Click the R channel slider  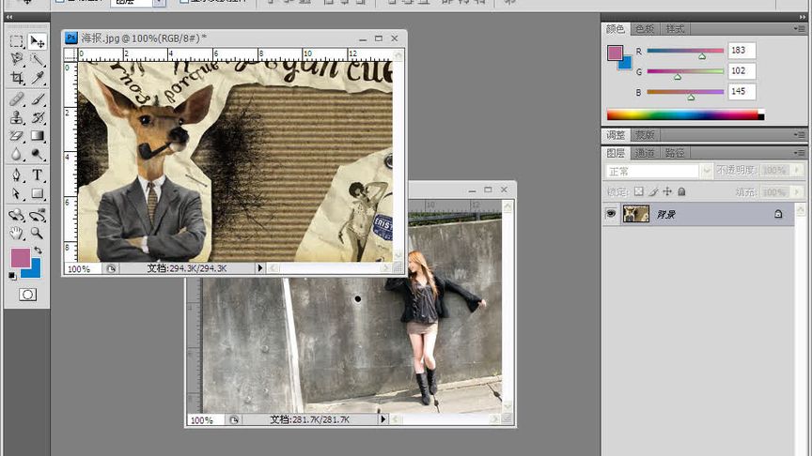tap(685, 51)
